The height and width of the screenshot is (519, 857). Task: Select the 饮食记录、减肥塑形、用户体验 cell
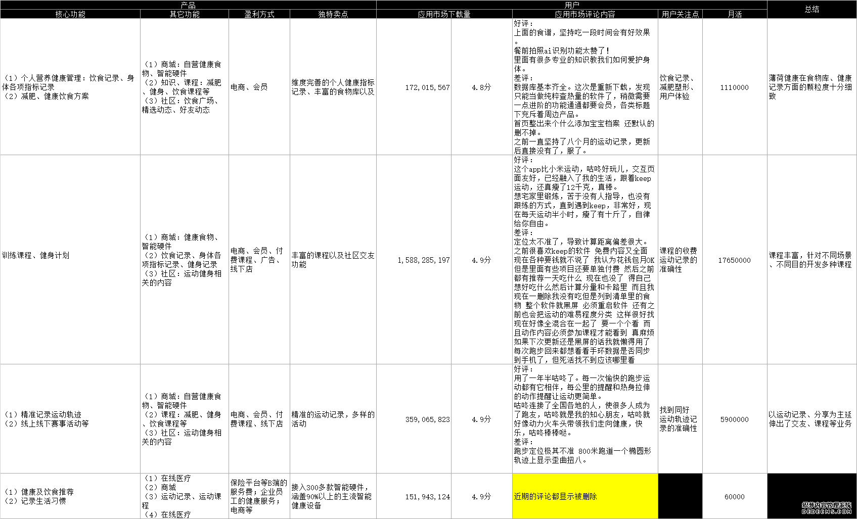click(680, 86)
